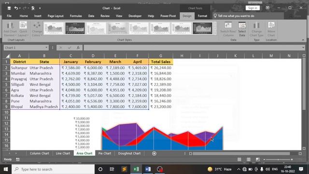Open the Pie Chart sheet tab

click(105, 153)
